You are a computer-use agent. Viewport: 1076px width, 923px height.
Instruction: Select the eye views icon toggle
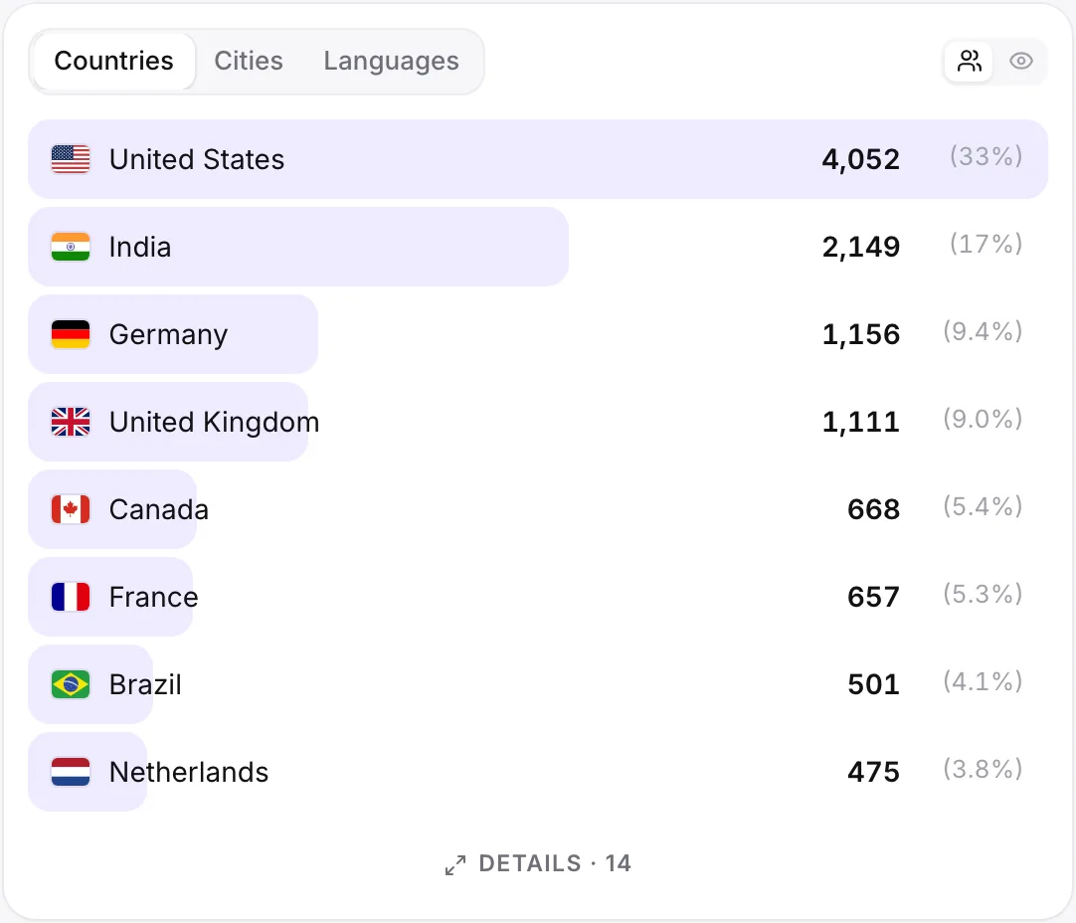click(x=1021, y=61)
